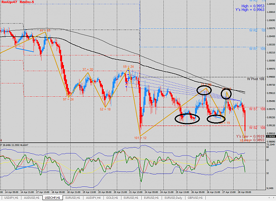Click the '17 Apr 13:00' time label
Viewport: 276px width, 201px height.
(x=43, y=192)
